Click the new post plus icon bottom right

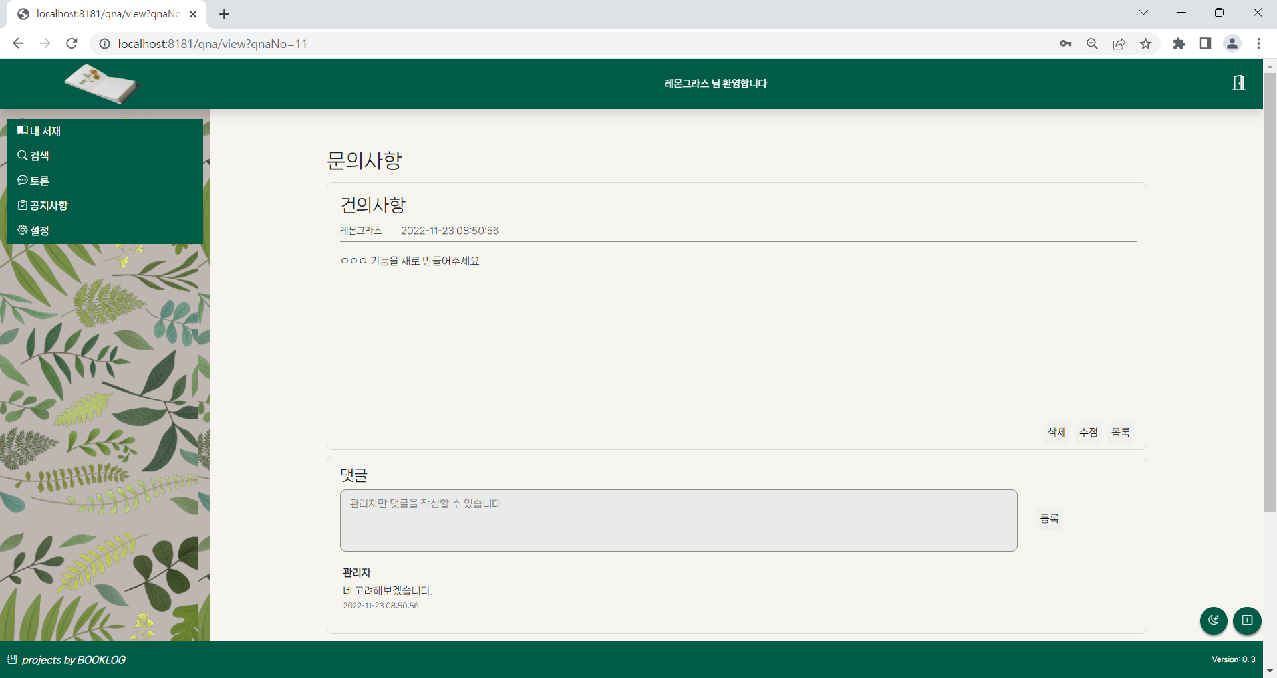click(x=1247, y=621)
